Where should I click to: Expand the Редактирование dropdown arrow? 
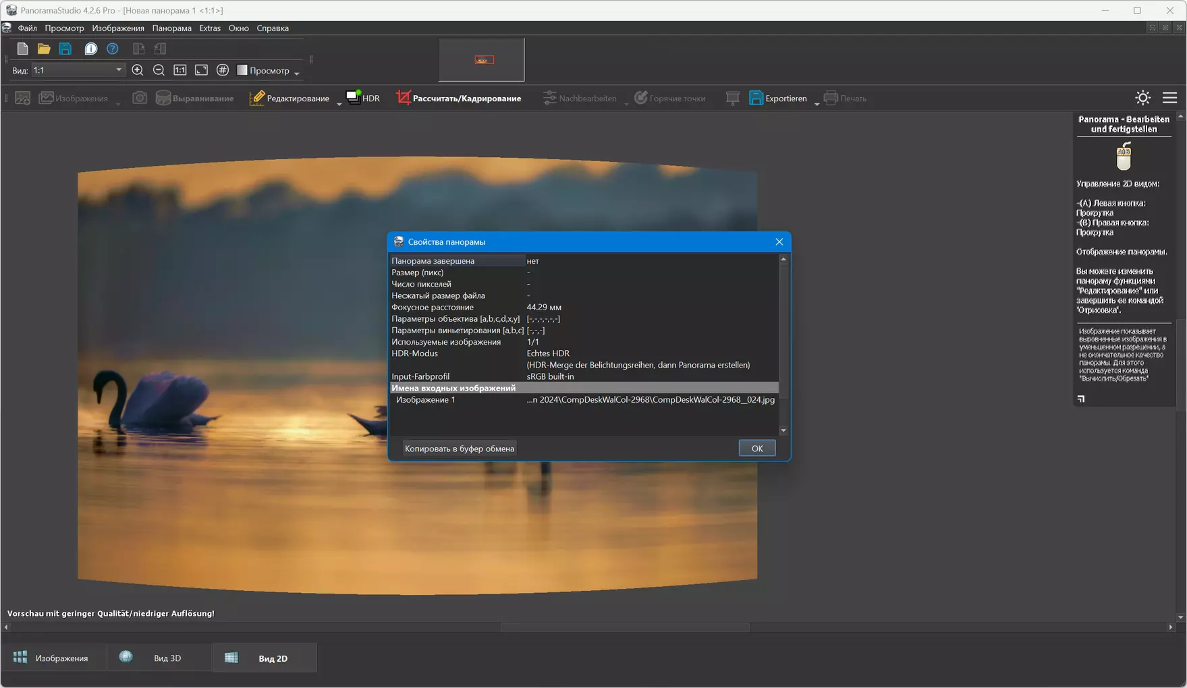(339, 103)
